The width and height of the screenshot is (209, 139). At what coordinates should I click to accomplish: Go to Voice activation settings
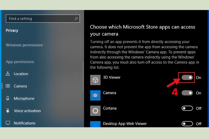(27, 111)
